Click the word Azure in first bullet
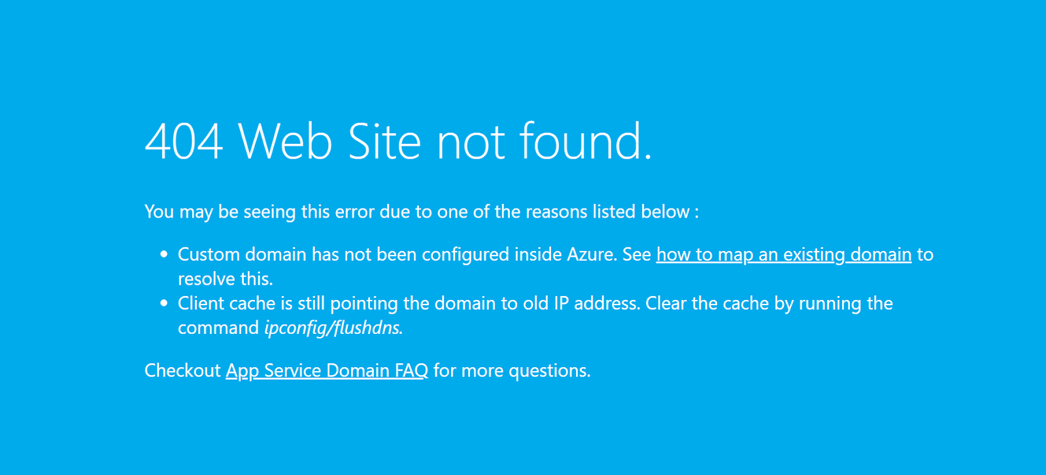 coord(592,254)
